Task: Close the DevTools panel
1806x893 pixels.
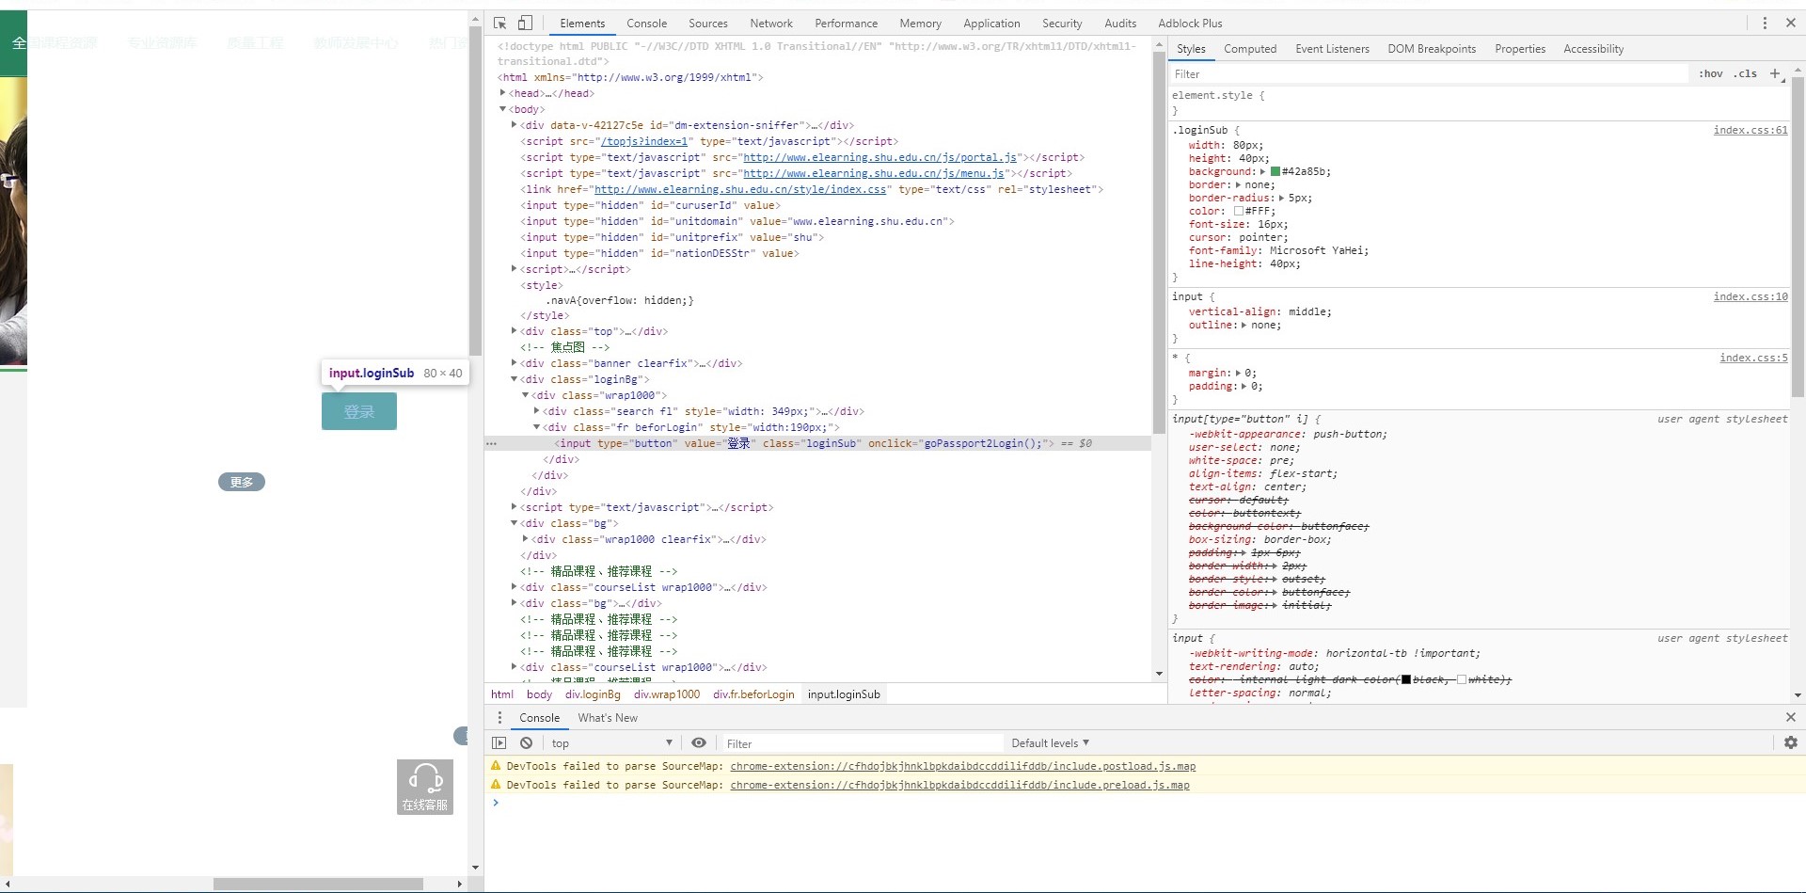Action: point(1791,23)
